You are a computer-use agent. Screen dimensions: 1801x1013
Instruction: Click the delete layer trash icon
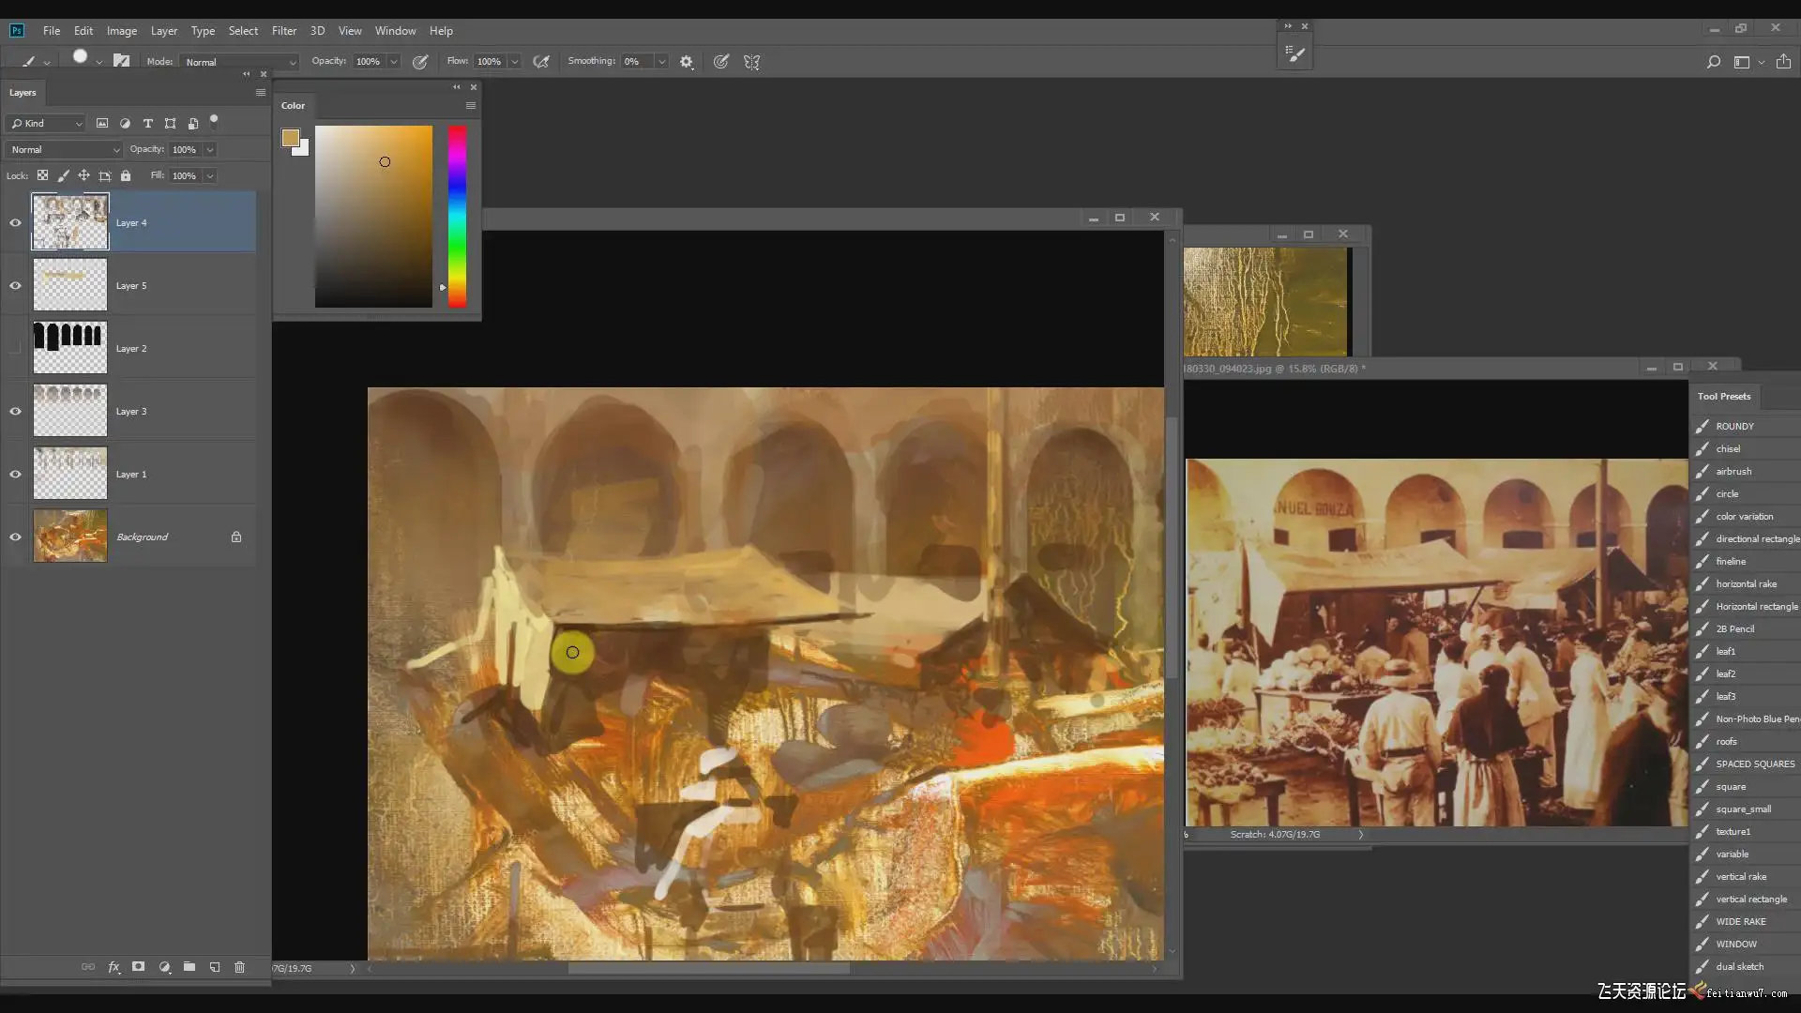[x=239, y=967]
